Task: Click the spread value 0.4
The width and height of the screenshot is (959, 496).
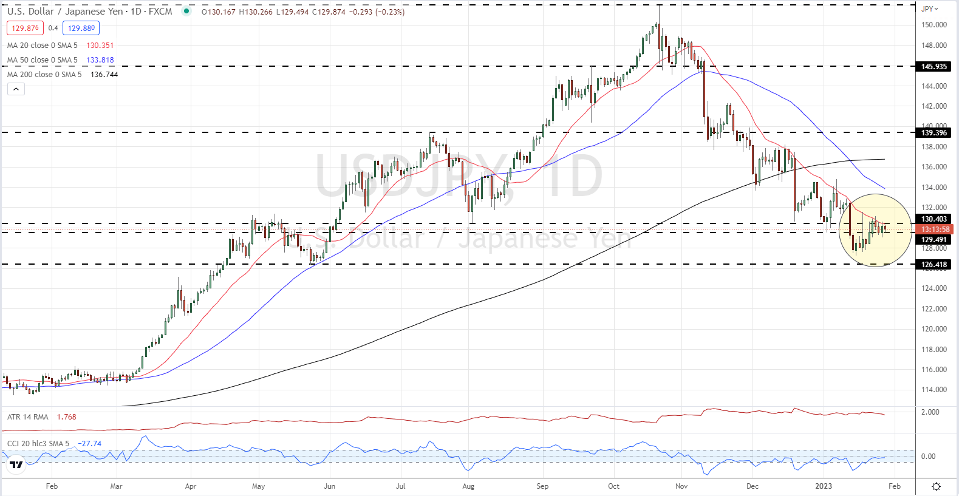Action: tap(53, 28)
